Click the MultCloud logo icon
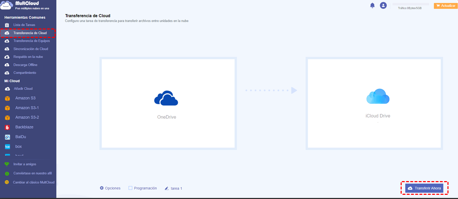The height and width of the screenshot is (199, 458). pos(7,5)
